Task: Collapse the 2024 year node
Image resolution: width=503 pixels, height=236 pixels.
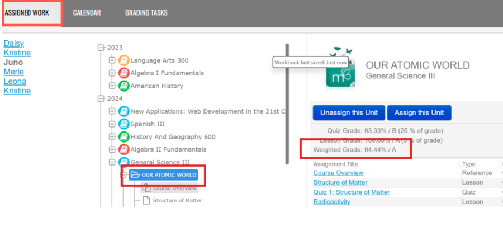Action: click(101, 98)
